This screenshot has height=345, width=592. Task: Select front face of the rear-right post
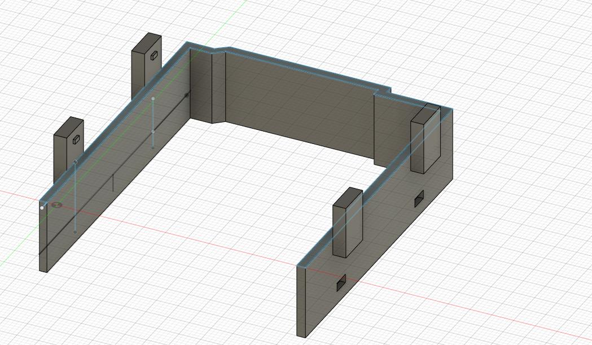click(417, 148)
